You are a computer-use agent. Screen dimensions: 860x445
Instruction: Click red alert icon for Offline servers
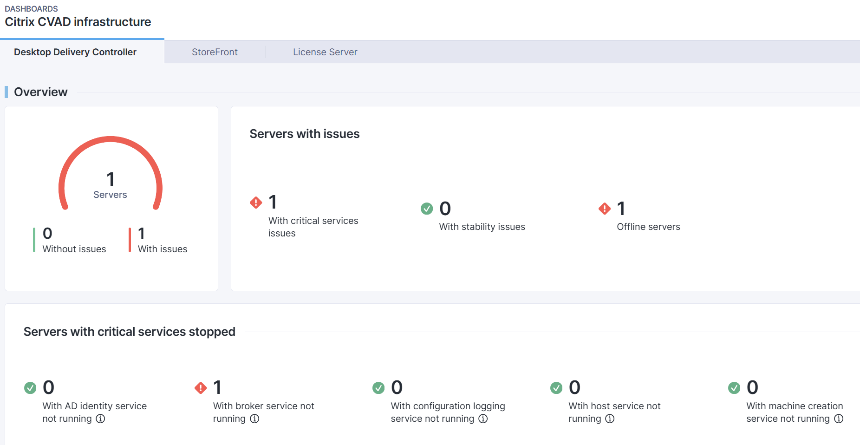pos(605,209)
